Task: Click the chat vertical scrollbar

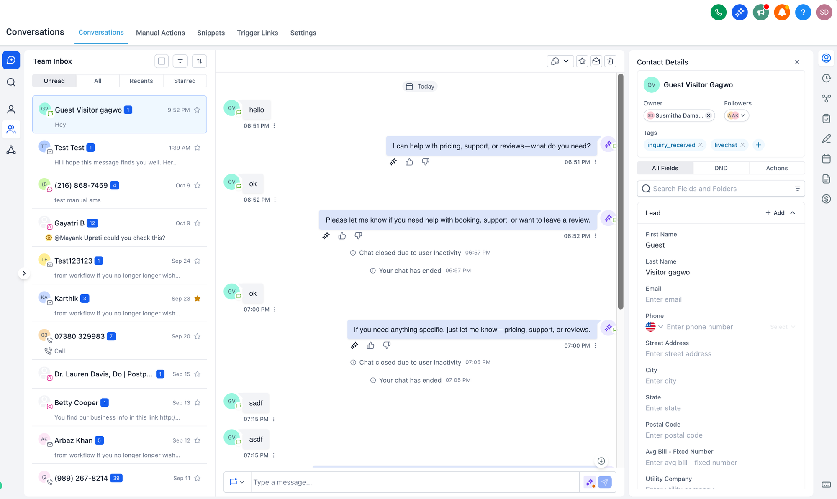Action: click(621, 191)
